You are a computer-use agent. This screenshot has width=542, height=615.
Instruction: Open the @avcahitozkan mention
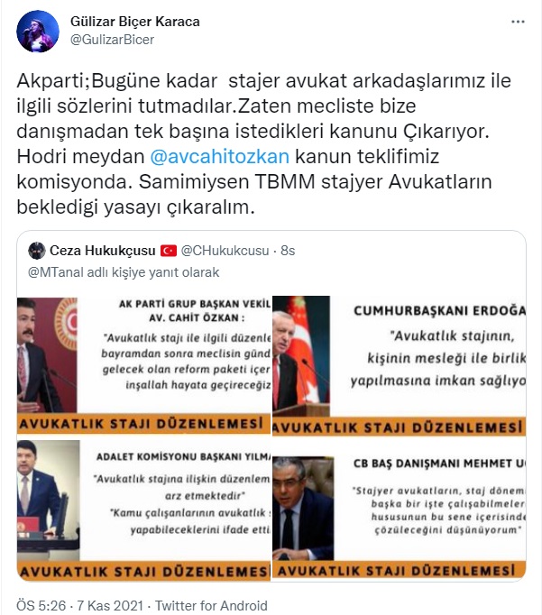[x=220, y=156]
